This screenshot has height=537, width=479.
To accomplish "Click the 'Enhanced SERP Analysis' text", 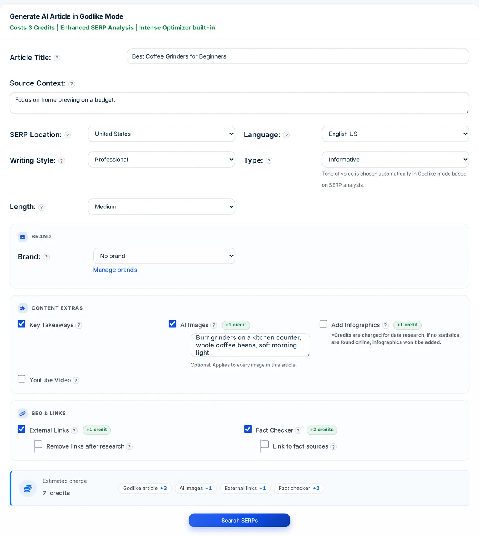I will click(x=97, y=28).
